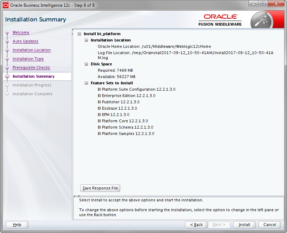Jump to the Installation Location step

[32, 50]
